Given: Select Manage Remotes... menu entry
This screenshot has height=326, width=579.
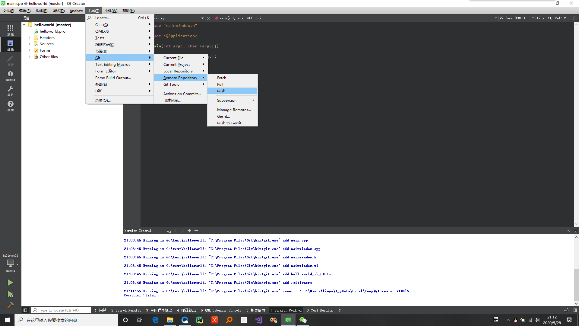Looking at the screenshot, I should coord(232,110).
